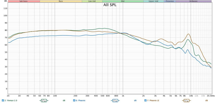Click the '7: Phoenix LE' legend label
Screen dimensions: 216x103
pyautogui.click(x=153, y=101)
